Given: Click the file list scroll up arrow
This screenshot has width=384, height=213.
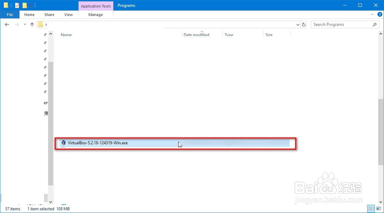Looking at the screenshot, I should tap(381, 34).
